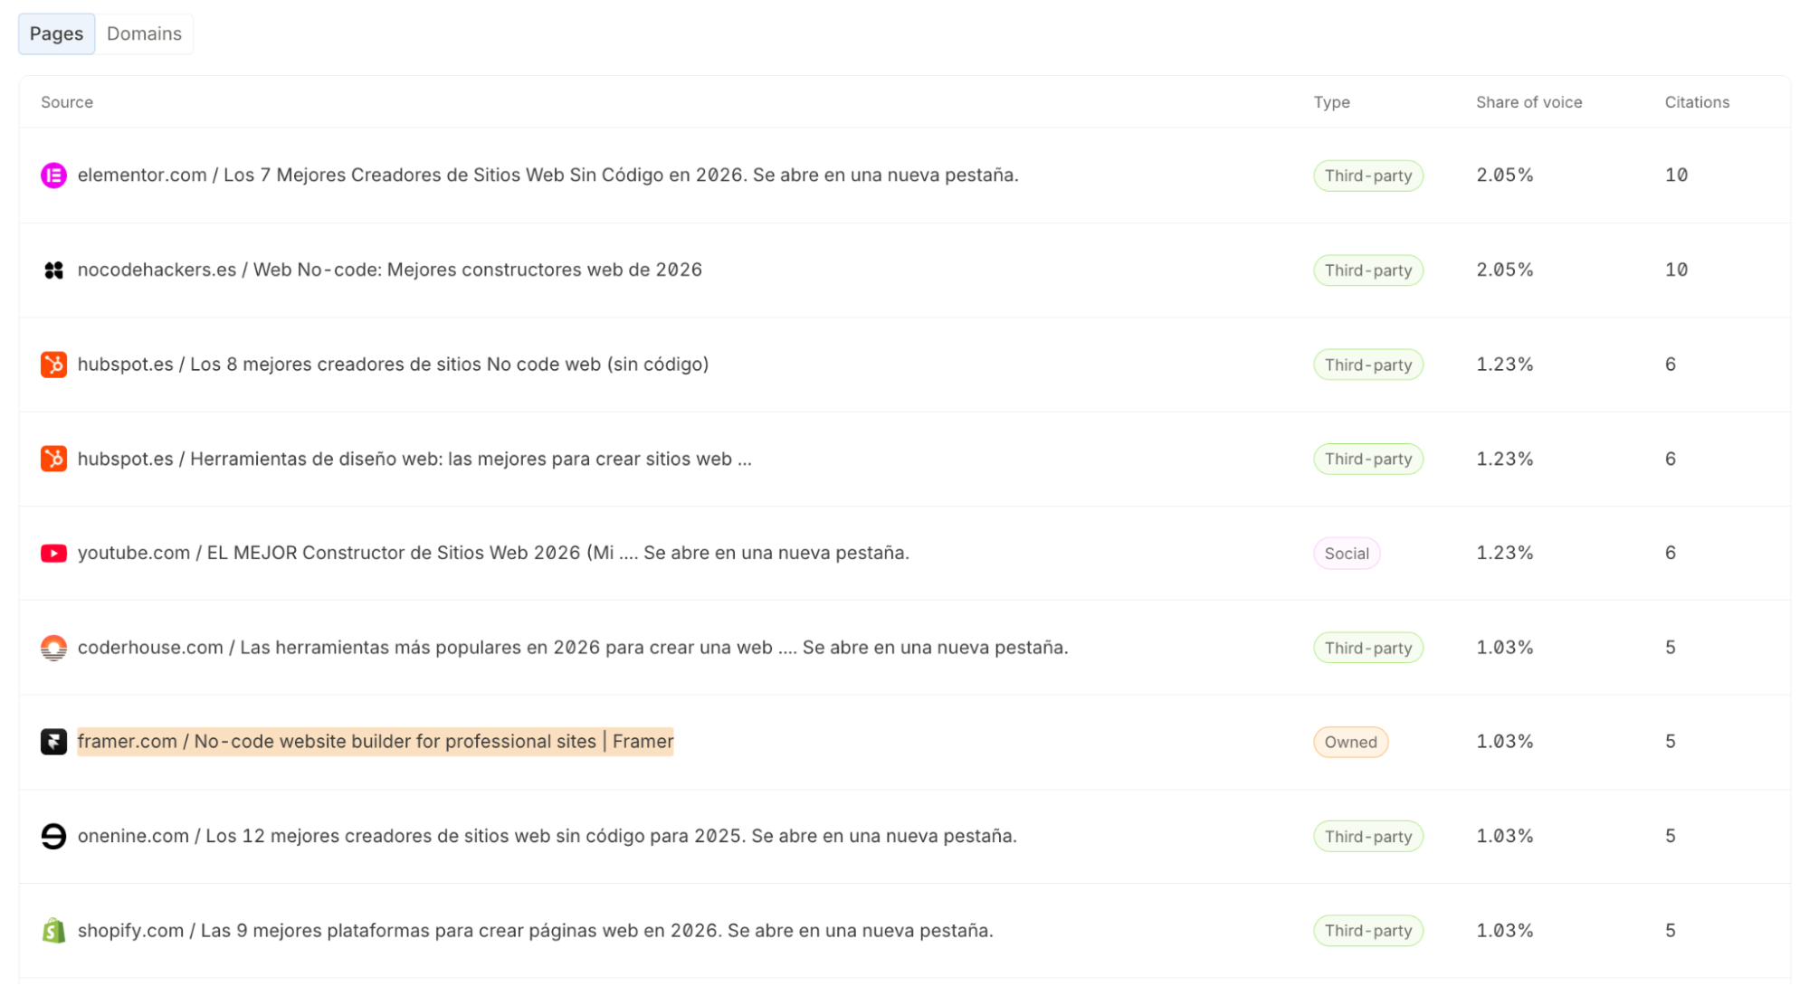Sort by the Citations column header
This screenshot has width=1809, height=986.
coord(1697,102)
